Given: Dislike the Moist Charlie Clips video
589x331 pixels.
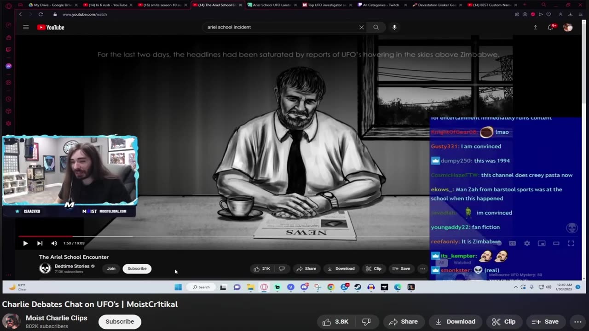Looking at the screenshot, I should coord(366,322).
